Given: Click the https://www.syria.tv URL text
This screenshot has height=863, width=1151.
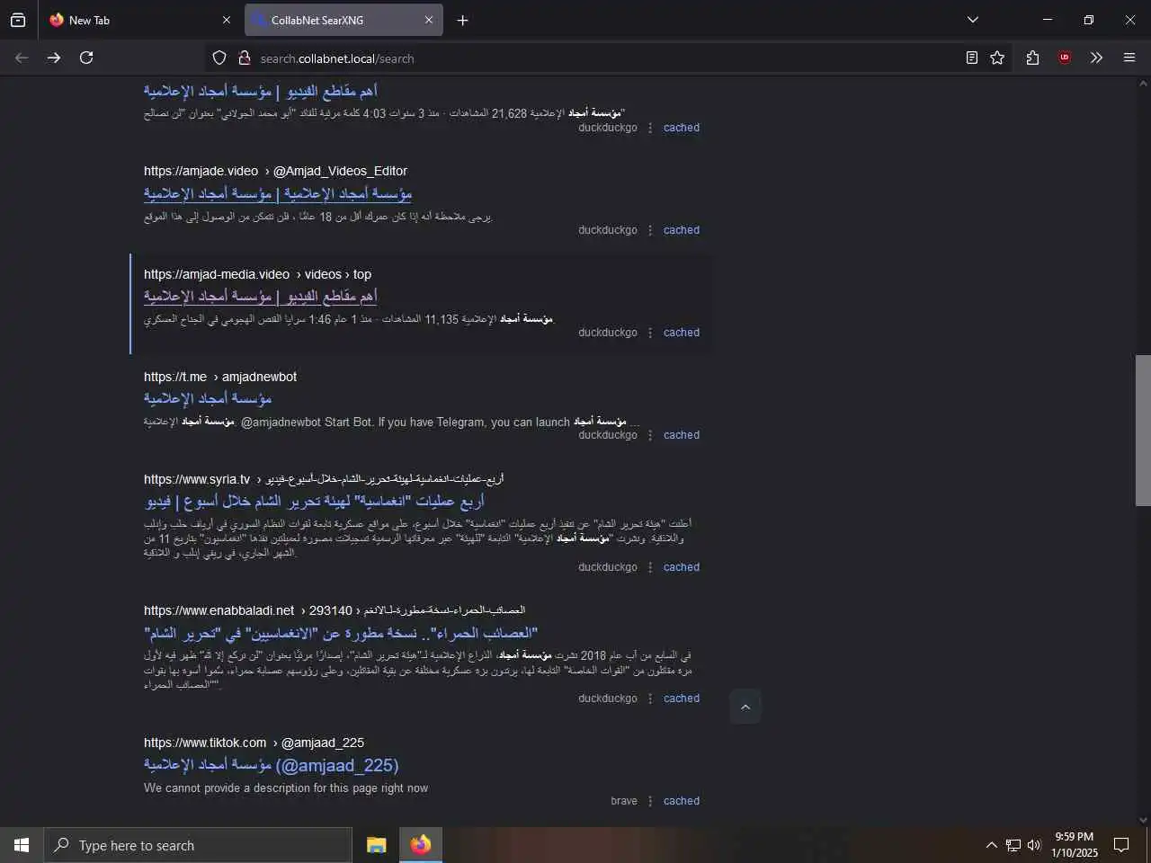Looking at the screenshot, I should coord(197,479).
